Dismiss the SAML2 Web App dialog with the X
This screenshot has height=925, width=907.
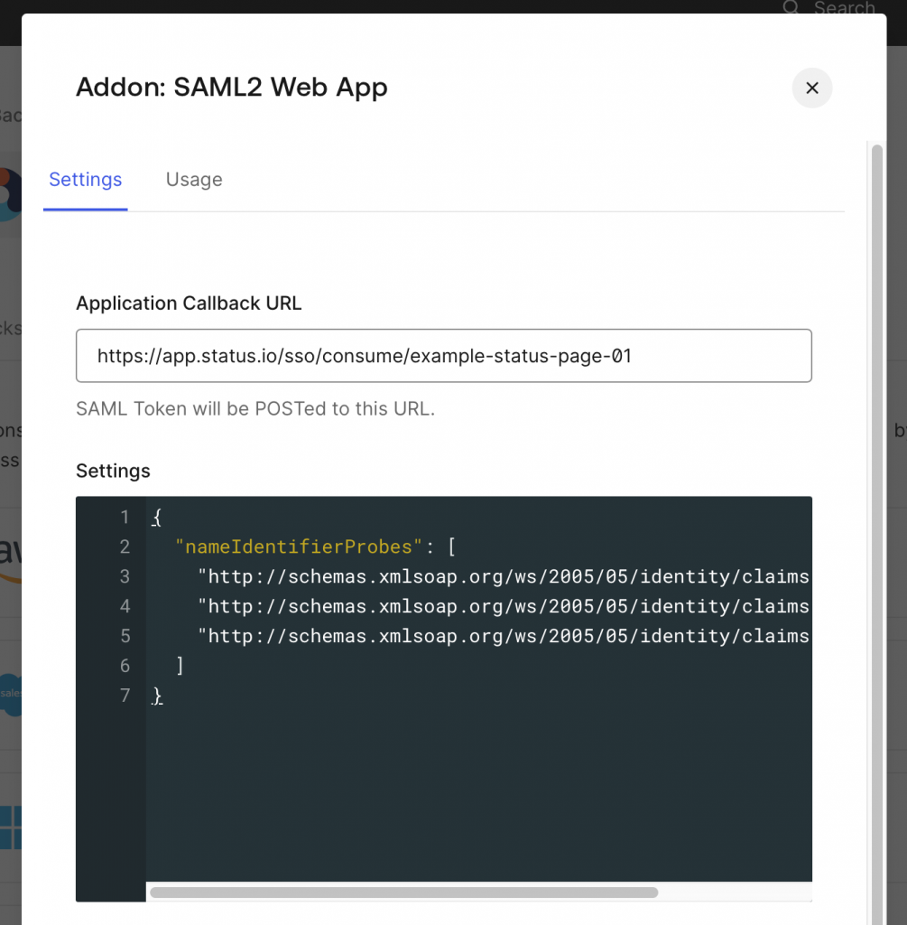811,88
